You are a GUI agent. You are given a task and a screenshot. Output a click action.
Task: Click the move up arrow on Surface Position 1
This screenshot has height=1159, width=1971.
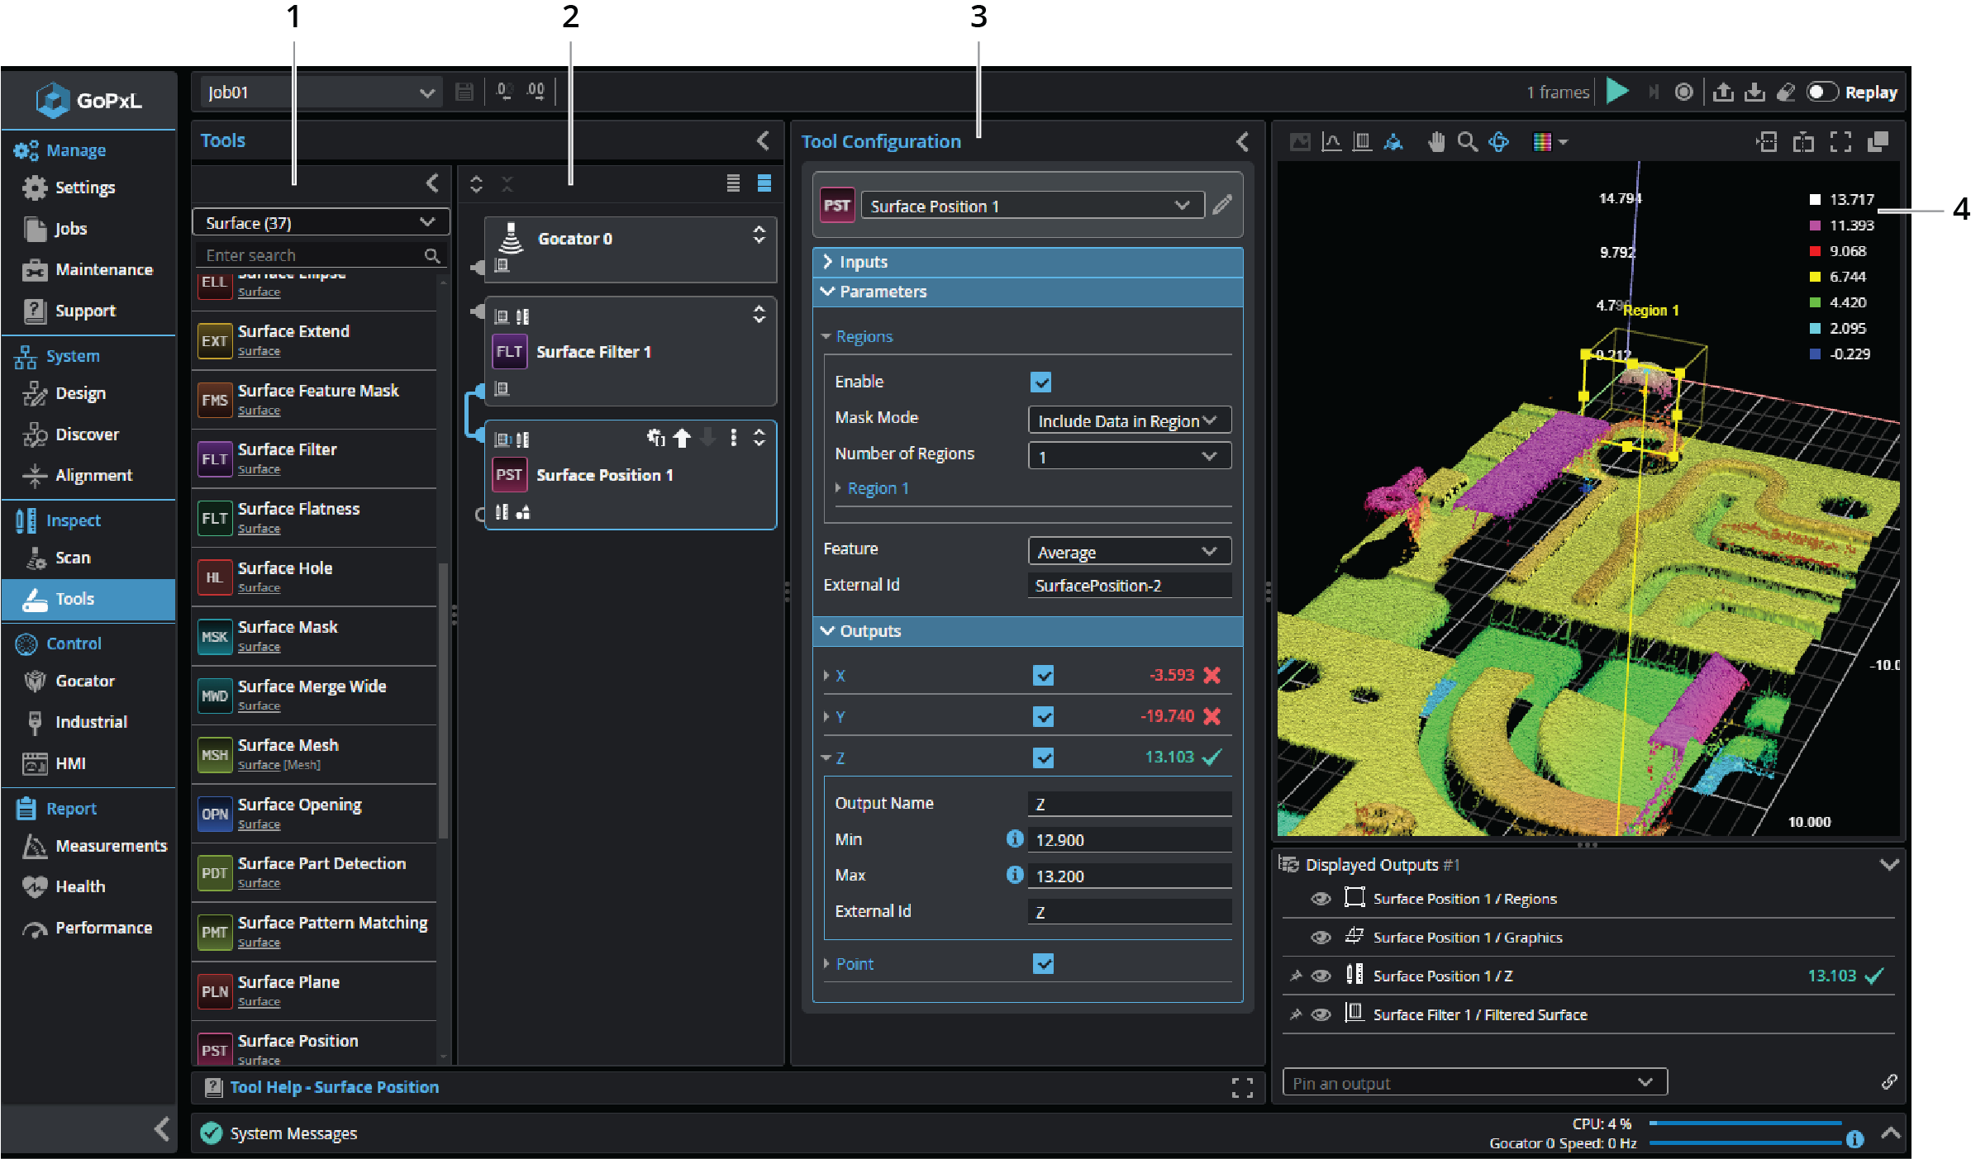682,439
